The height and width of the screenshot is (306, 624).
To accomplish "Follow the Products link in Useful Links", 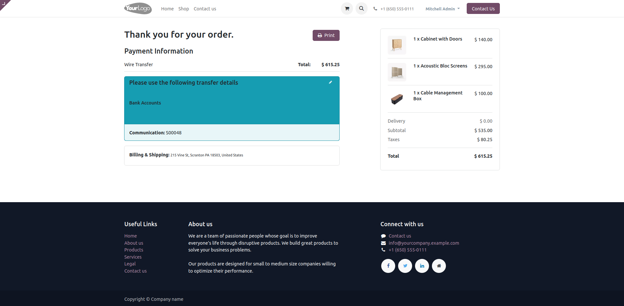I will tap(134, 250).
